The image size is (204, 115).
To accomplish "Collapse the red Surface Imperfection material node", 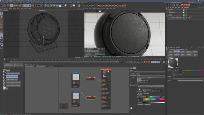I will point(101,70).
